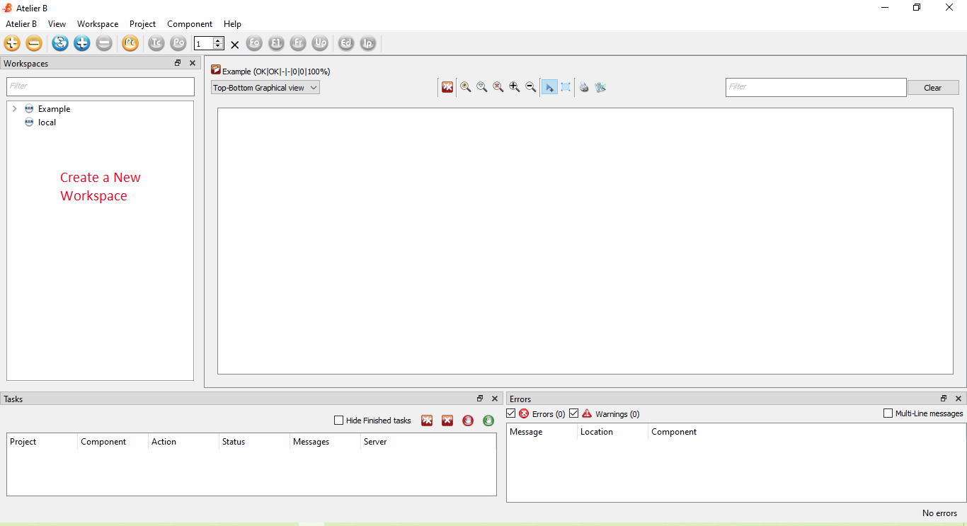
Task: Select the rectangle selection tool
Action: tap(566, 87)
